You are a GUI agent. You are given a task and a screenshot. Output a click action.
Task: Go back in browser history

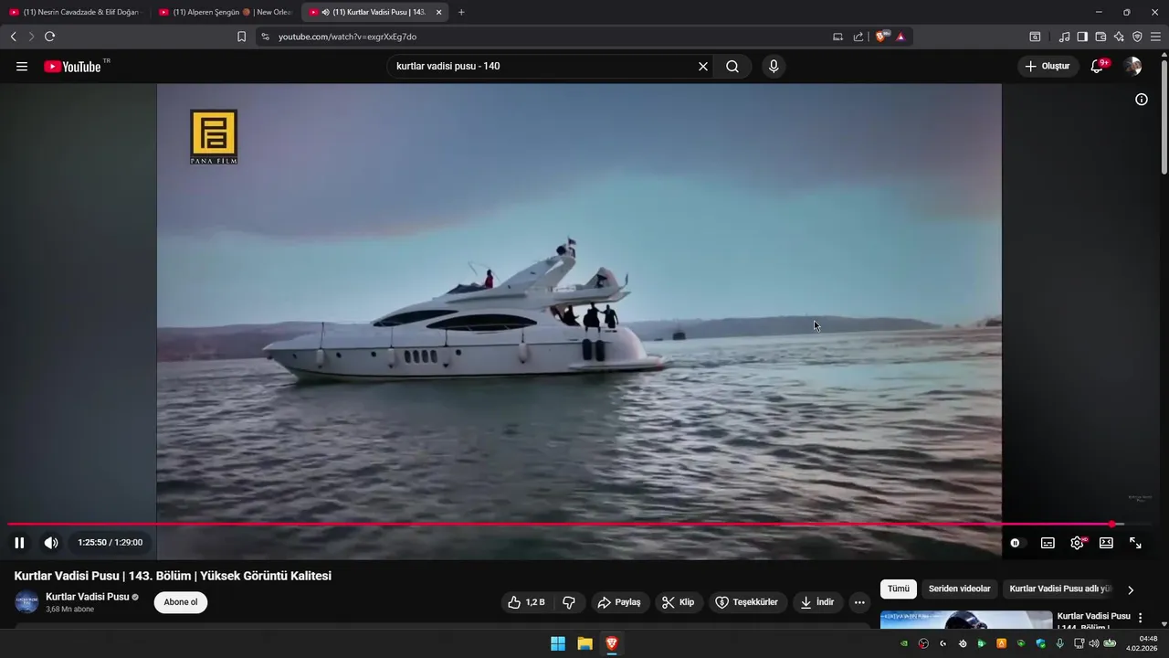[x=13, y=37]
